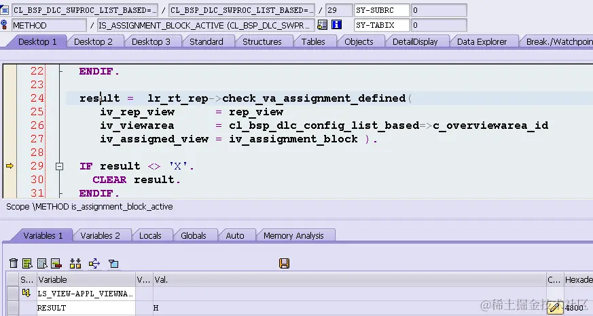Click the two-down-arrows yellow boxes icon
The width and height of the screenshot is (593, 316).
(75, 263)
